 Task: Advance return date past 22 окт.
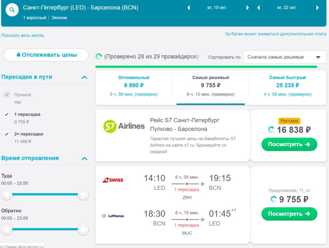317,8
